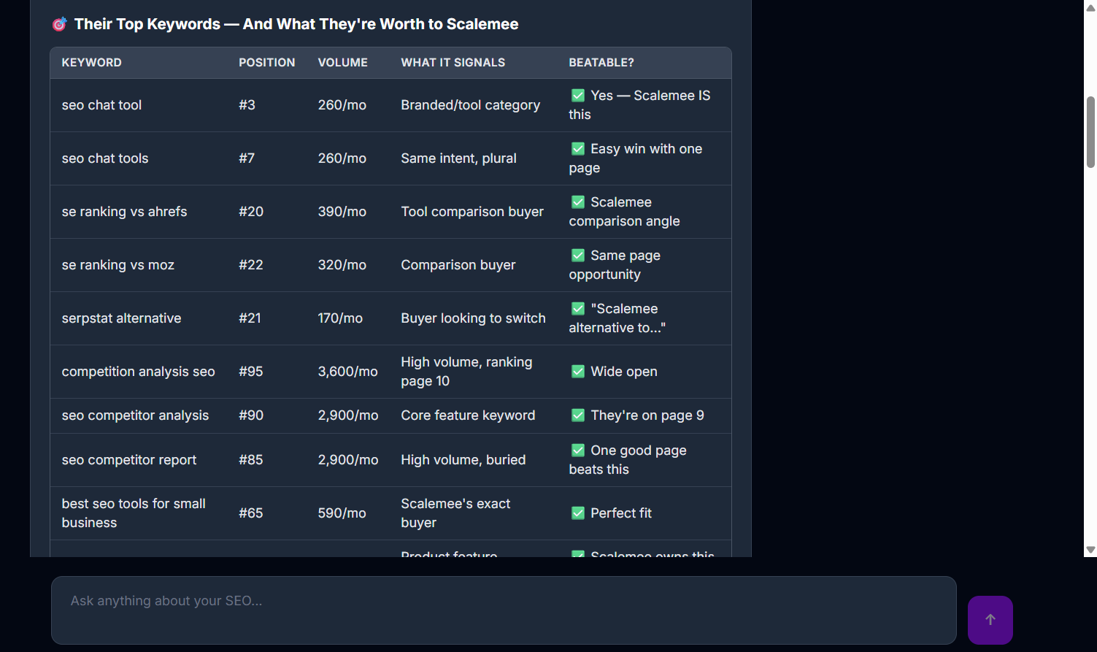This screenshot has width=1097, height=652.
Task: Click the 'Branded/tool category' signal cell
Action: pos(471,105)
